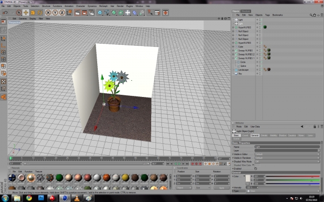Toggle the X axis lock
The image size is (324, 202).
pyautogui.click(x=48, y=12)
